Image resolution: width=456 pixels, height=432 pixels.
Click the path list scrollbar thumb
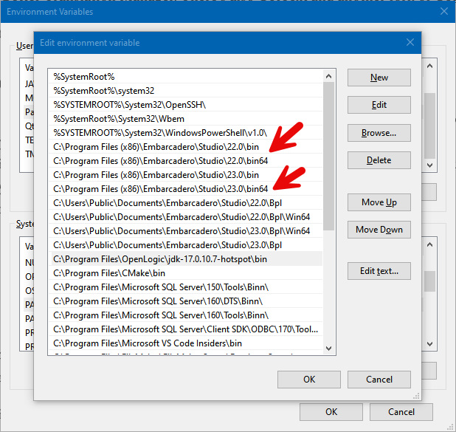328,157
